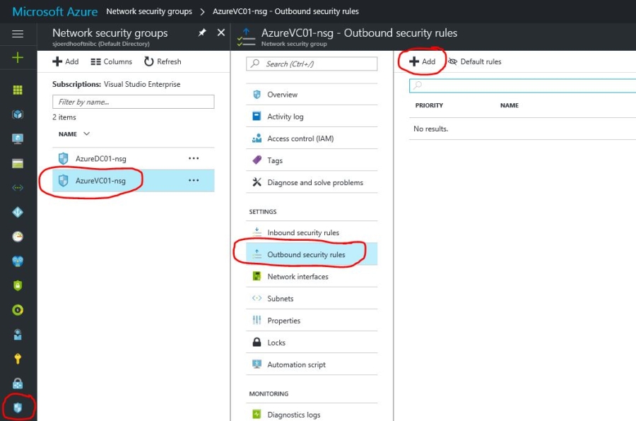
Task: Click the rules search field
Action: [522, 85]
